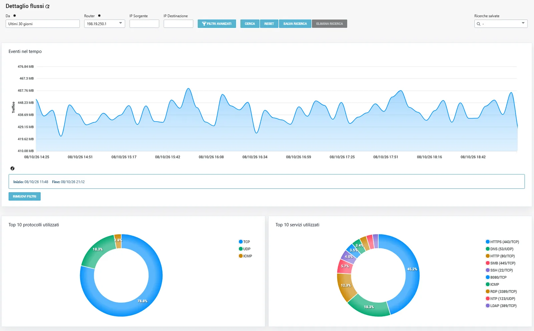
Task: Click the Top 10 servizi utilizzati heading
Action: (297, 225)
